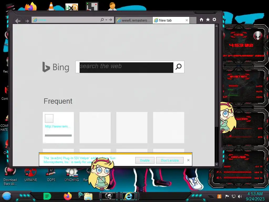Dismiss the add-on notification bar with X
Viewport: 269px width, 202px height.
188,160
